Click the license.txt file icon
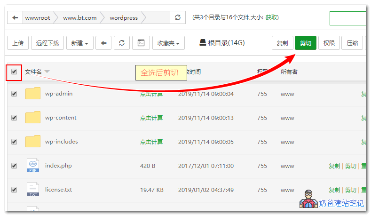The image size is (371, 216). [x=33, y=190]
